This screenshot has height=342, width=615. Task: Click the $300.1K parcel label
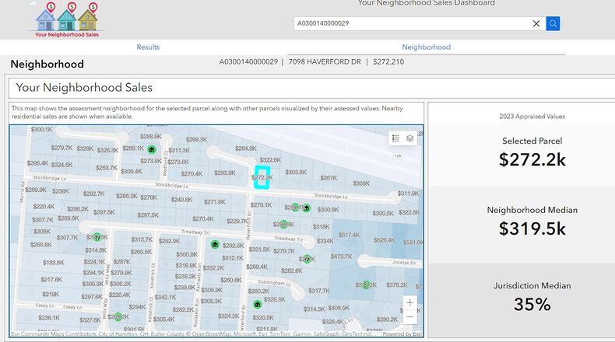point(41,129)
